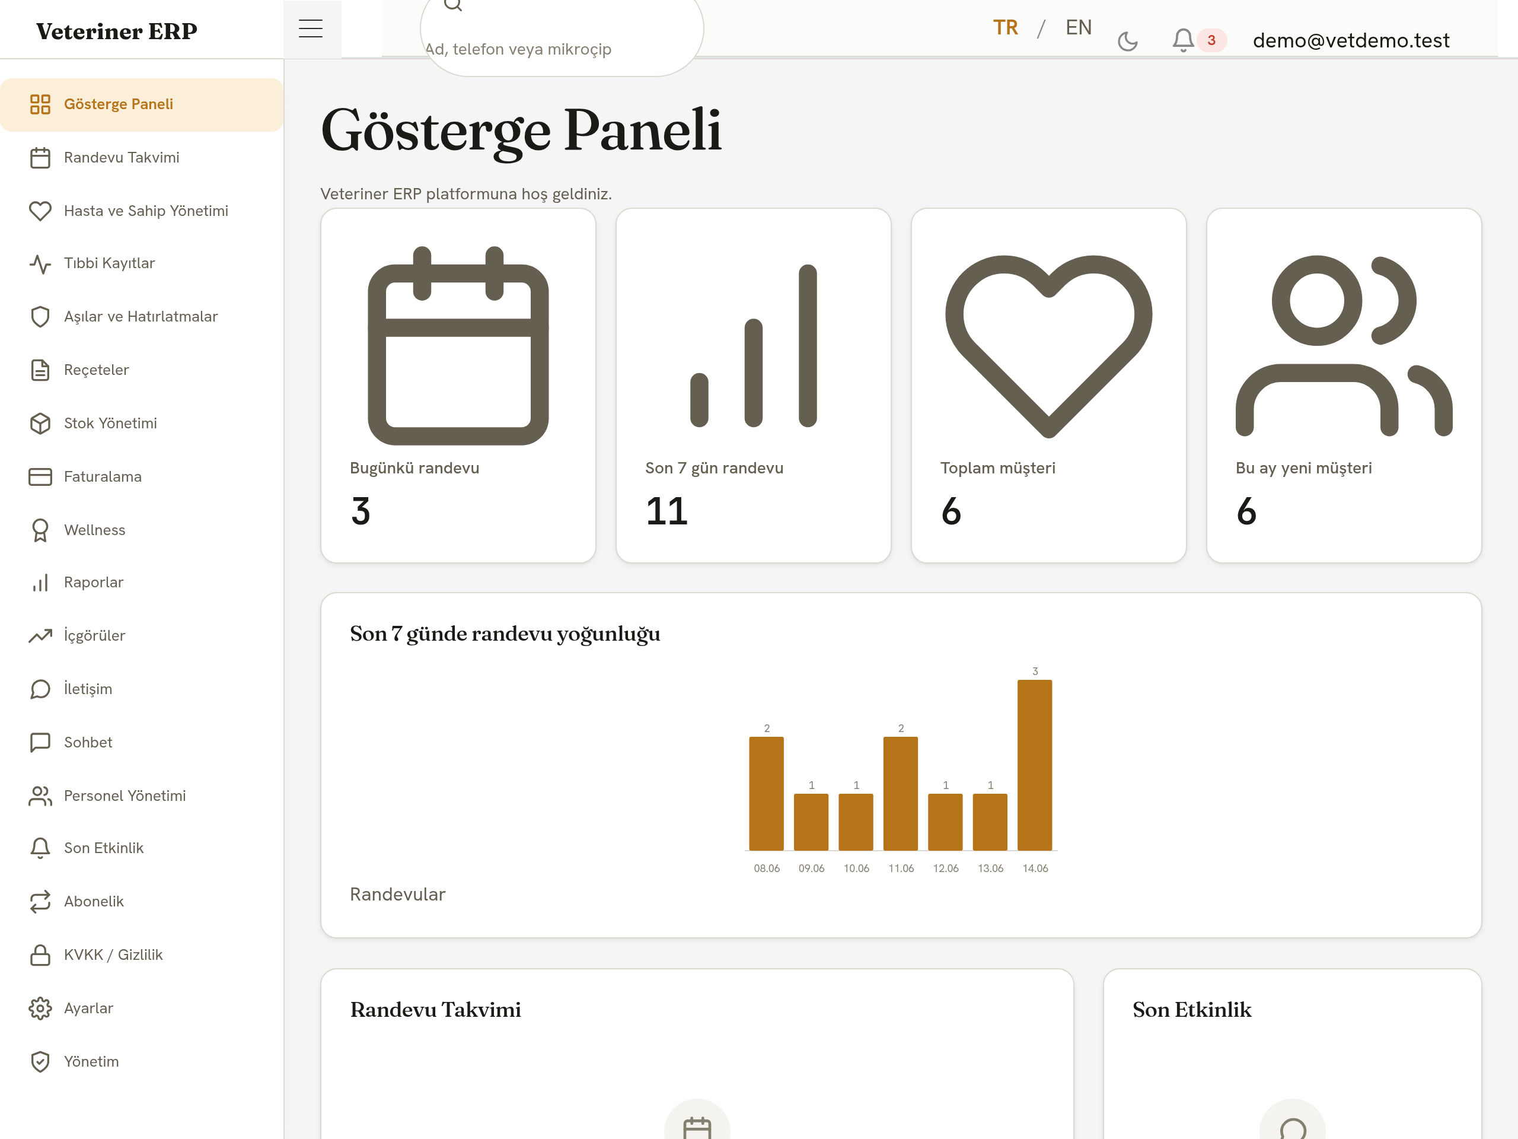The width and height of the screenshot is (1518, 1139).
Task: Open notifications via the header bell icon
Action: (x=1183, y=40)
